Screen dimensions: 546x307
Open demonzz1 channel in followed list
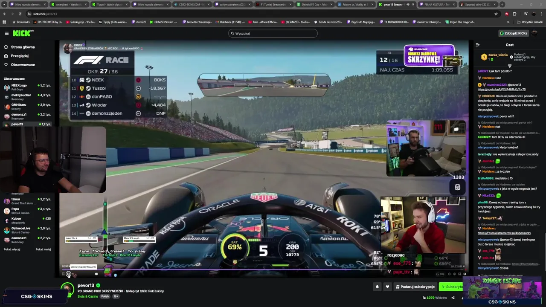point(27,116)
